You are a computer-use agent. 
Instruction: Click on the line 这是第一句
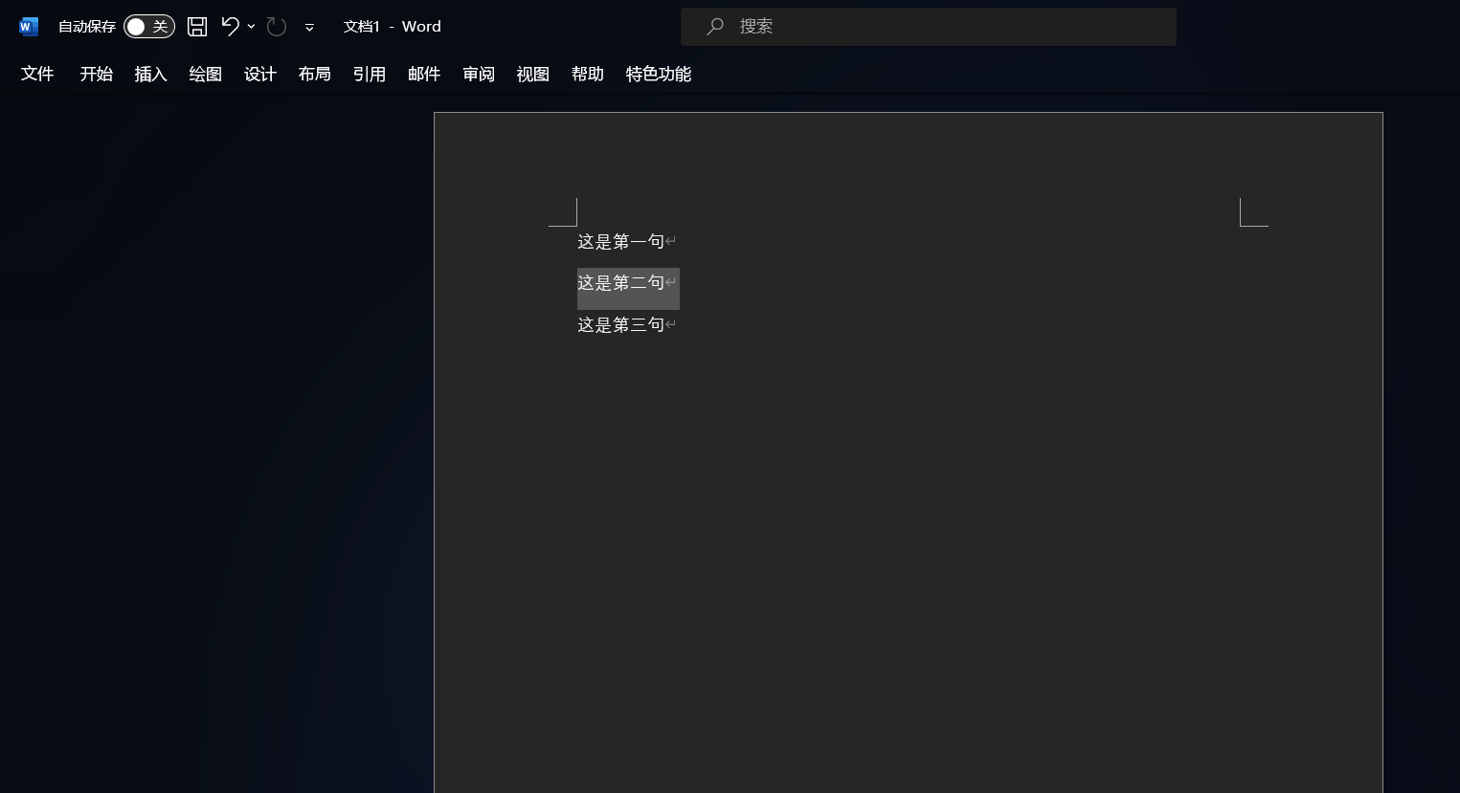click(620, 242)
